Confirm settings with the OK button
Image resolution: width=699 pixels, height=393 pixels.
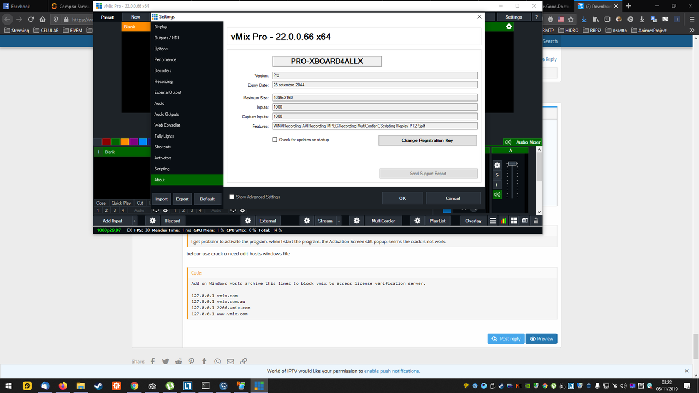pos(402,198)
